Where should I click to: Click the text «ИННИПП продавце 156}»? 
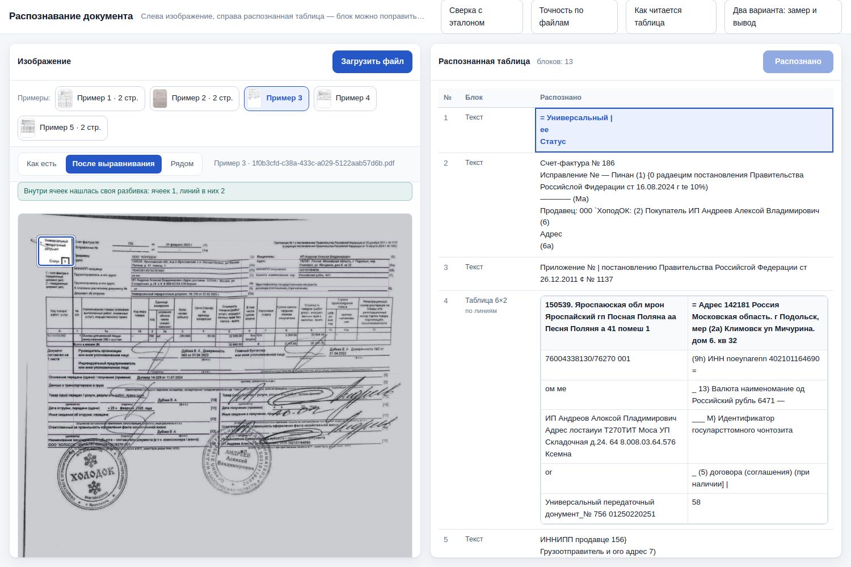(x=583, y=540)
